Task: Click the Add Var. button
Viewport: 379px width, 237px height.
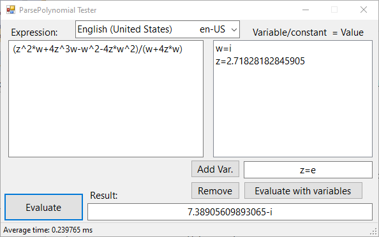Action: click(x=215, y=169)
